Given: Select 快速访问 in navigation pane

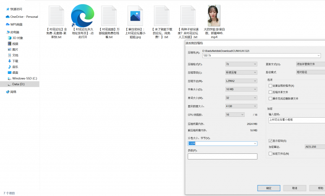Looking at the screenshot, I should [16, 9].
